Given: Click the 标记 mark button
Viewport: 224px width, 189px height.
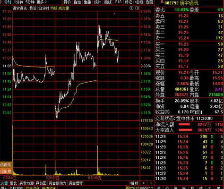Looking at the screenshot, I should (x=128, y=2).
